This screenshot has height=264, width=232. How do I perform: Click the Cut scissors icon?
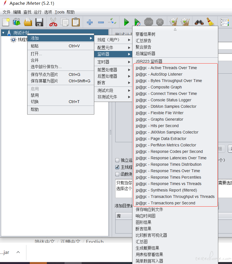pyautogui.click(x=53, y=22)
